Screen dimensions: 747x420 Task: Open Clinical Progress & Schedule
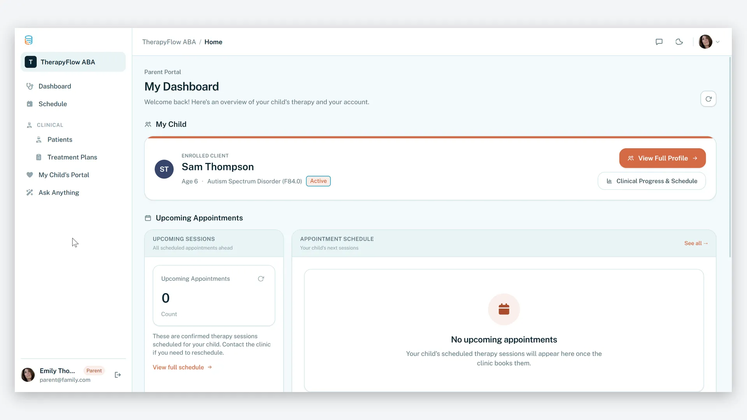coord(651,181)
